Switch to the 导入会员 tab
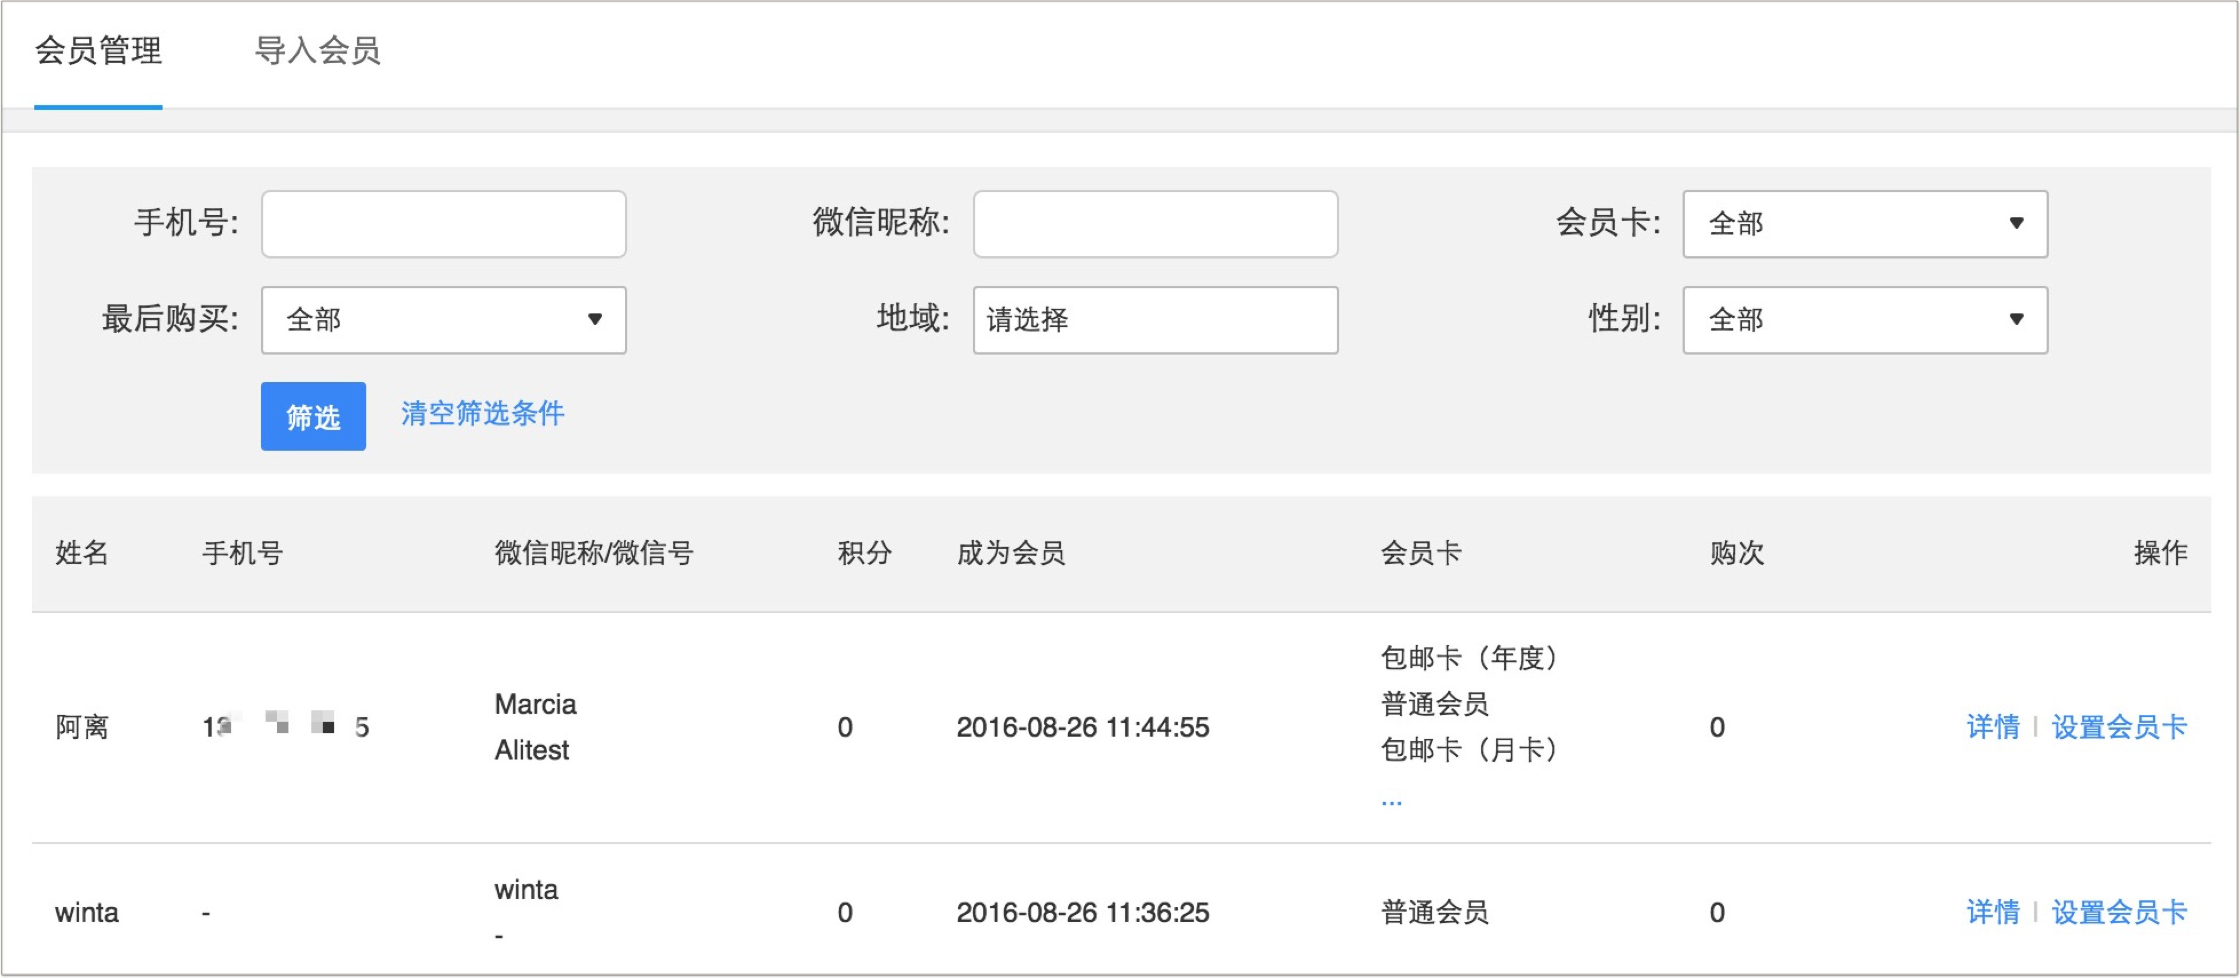Screen dimensions: 2240x978 coord(319,51)
